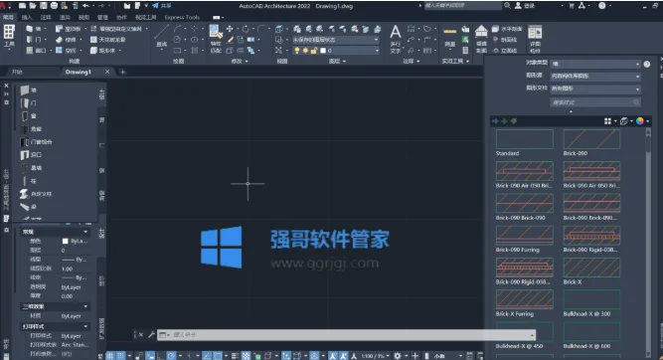Click the Ceiling Grid button in ribbon
The height and width of the screenshot is (360, 663).
coord(108,40)
